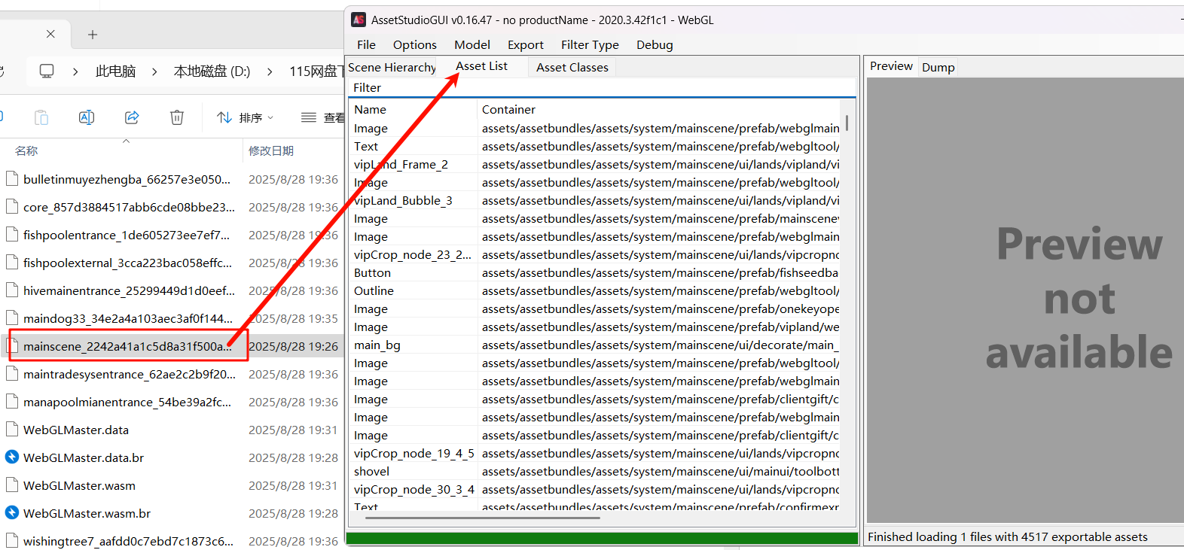
Task: Switch to the Dump tab
Action: (x=938, y=68)
